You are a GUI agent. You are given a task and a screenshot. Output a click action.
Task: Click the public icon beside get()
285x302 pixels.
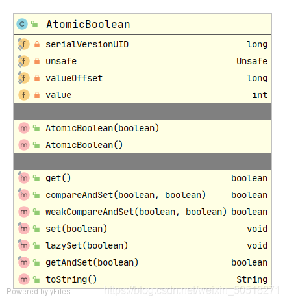pos(36,178)
